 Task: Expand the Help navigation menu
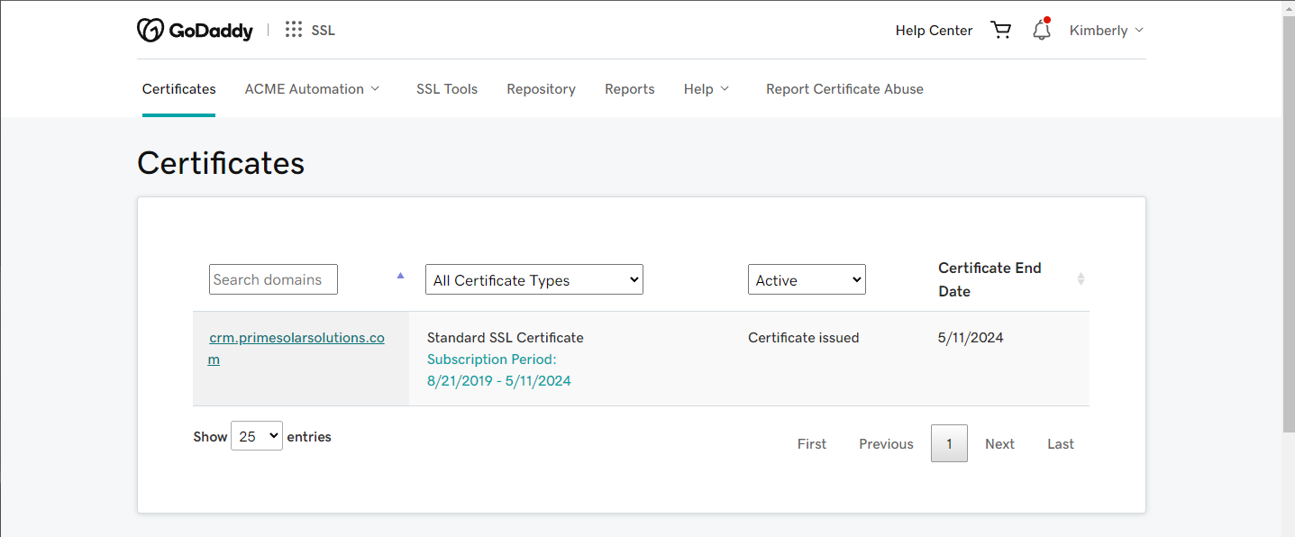(x=707, y=89)
